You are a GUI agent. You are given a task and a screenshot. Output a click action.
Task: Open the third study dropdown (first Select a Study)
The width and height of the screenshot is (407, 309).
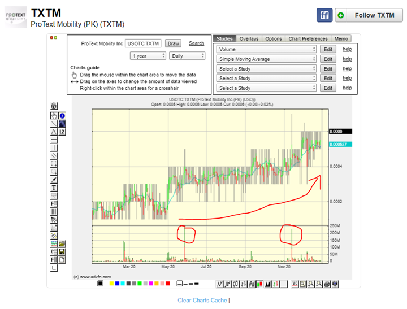(266, 69)
